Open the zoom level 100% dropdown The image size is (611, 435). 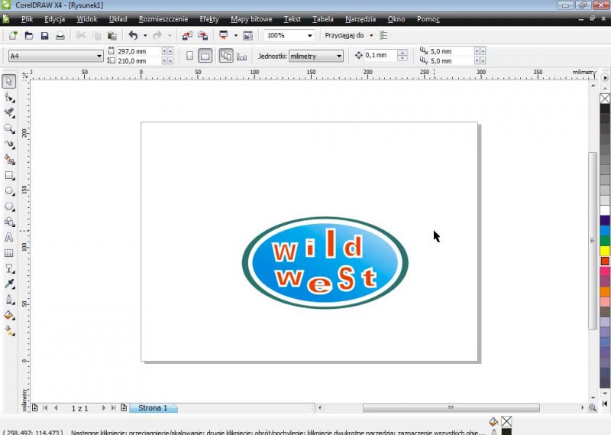point(310,36)
